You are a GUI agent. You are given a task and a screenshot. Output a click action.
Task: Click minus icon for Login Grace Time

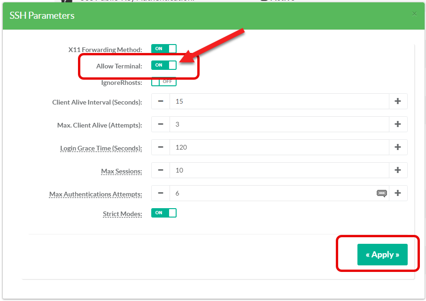click(x=161, y=147)
